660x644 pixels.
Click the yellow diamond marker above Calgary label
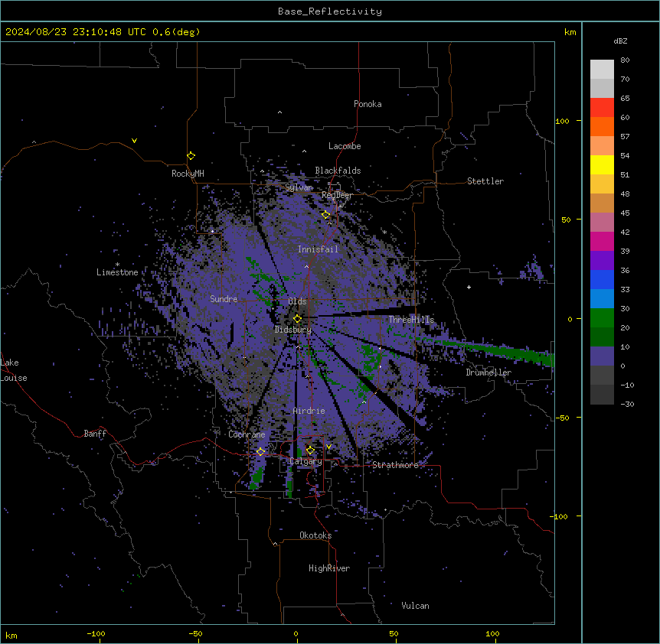310,450
